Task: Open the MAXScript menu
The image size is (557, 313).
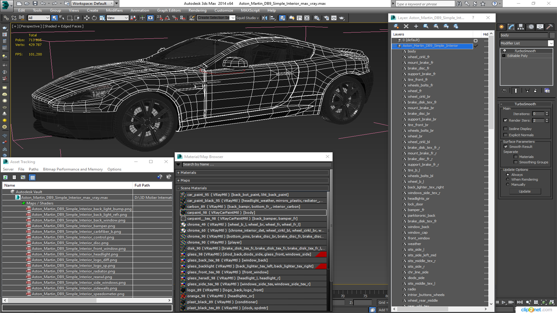Action: (x=250, y=10)
